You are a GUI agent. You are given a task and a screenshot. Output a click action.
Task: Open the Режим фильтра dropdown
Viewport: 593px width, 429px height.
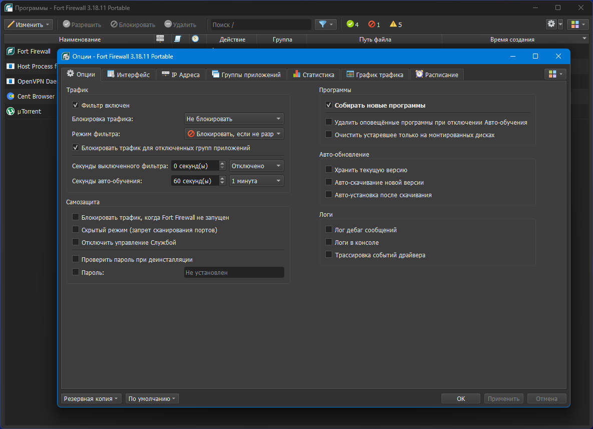coord(234,134)
